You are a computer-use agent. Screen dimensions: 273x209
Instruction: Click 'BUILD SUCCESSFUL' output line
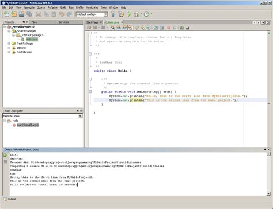point(44,185)
